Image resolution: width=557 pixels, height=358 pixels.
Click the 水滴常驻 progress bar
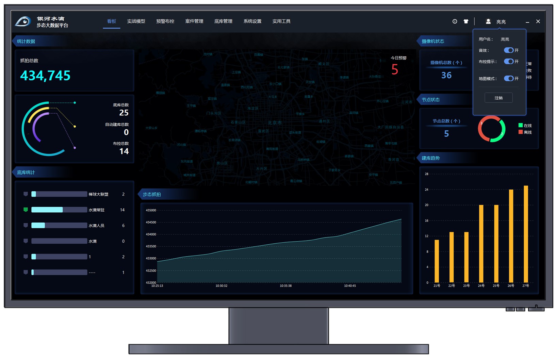[59, 210]
